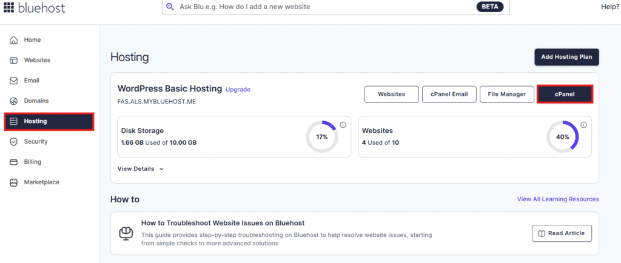
Task: Click the Websites usage info icon
Action: [583, 125]
